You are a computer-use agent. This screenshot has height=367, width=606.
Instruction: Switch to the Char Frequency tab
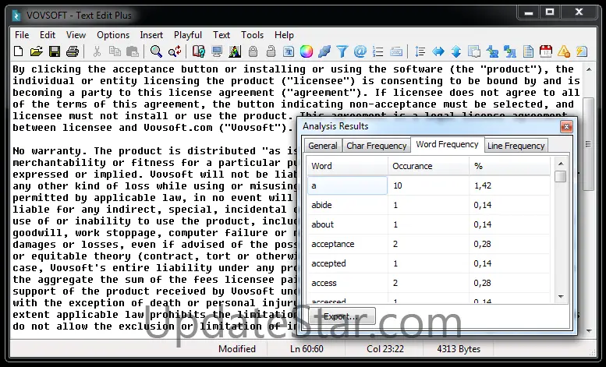376,146
